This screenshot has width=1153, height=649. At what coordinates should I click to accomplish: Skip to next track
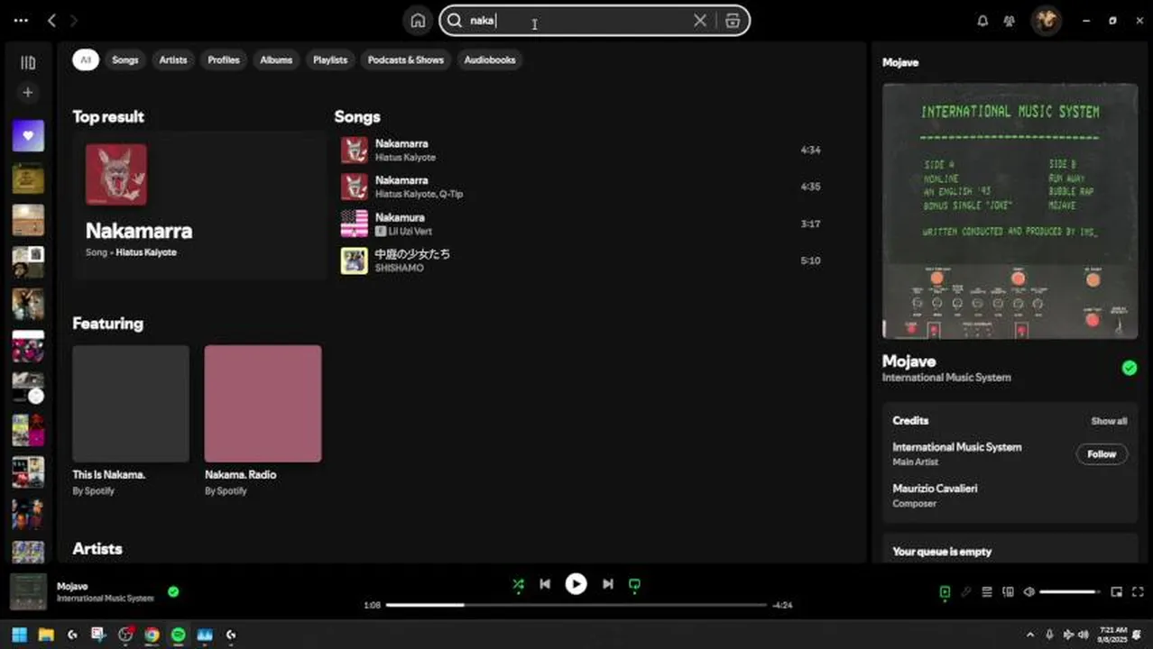[x=607, y=584]
